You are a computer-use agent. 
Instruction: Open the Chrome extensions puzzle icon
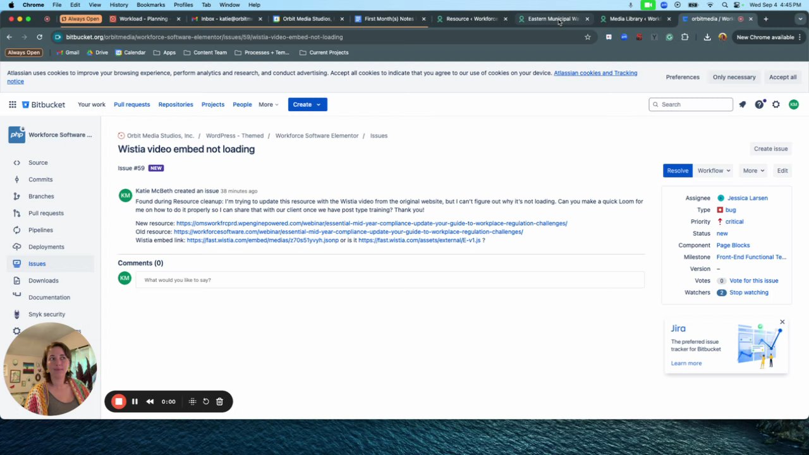point(684,37)
